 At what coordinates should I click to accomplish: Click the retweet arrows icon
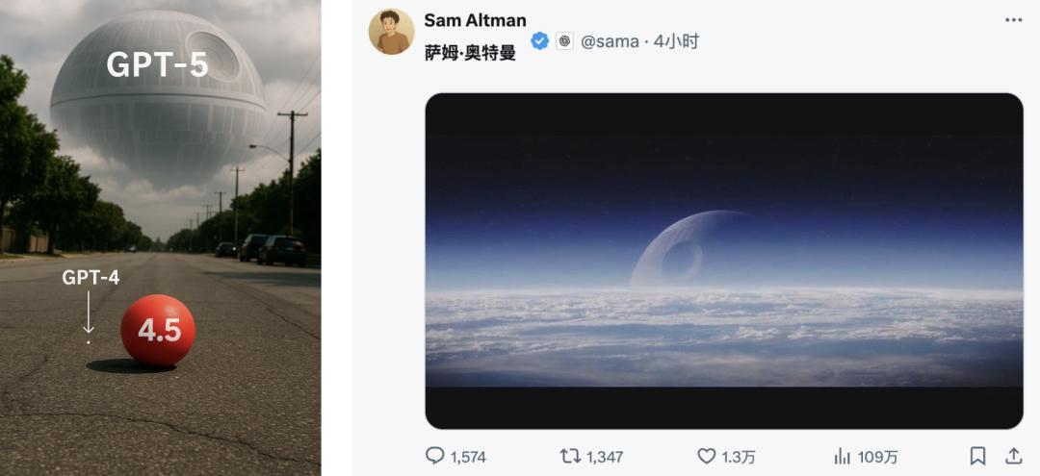pos(570,456)
